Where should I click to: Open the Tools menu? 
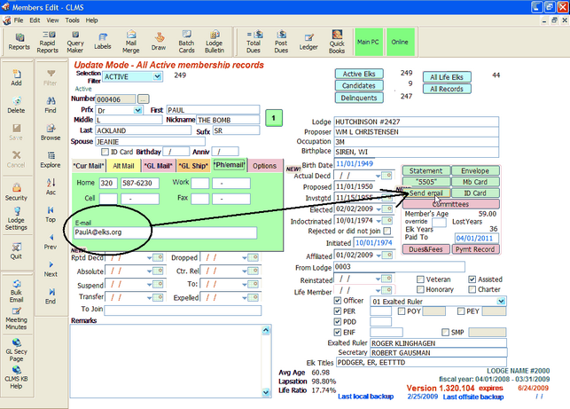tap(71, 19)
